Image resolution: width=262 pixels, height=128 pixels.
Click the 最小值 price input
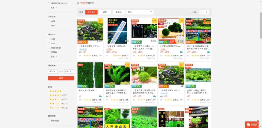click(x=53, y=71)
